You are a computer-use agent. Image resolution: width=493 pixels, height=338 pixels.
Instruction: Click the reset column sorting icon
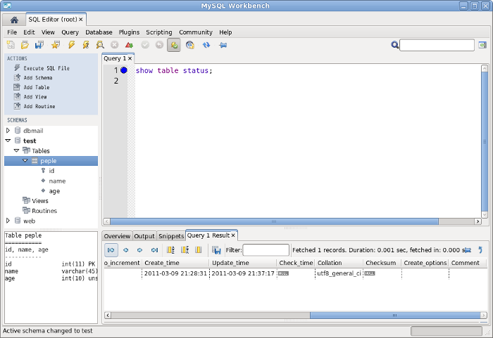pos(199,250)
